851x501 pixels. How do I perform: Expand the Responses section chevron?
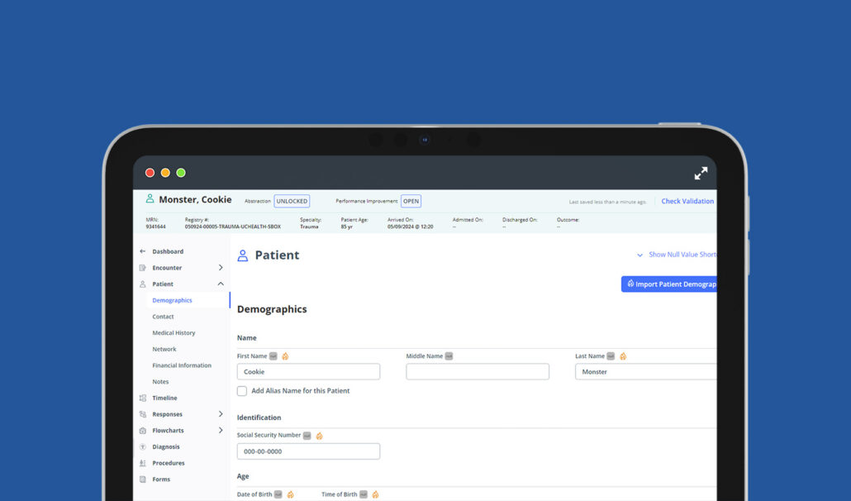point(221,414)
